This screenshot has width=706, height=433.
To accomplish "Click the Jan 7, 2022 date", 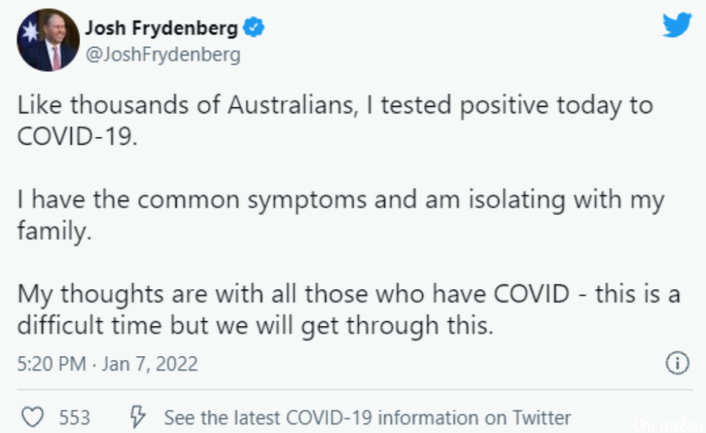I will (x=150, y=364).
